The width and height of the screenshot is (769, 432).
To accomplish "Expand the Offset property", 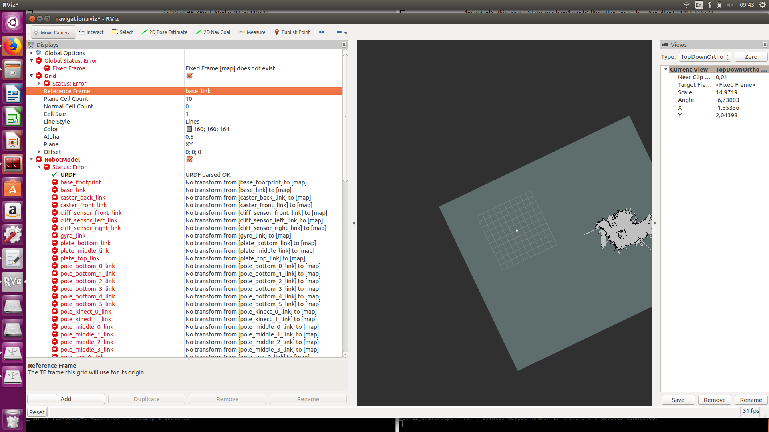I will pos(39,152).
